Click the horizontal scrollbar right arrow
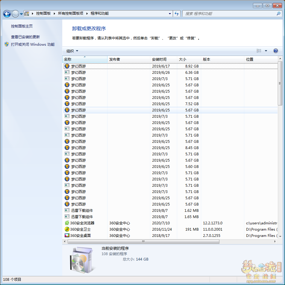This screenshot has width=285, height=285. point(275,241)
